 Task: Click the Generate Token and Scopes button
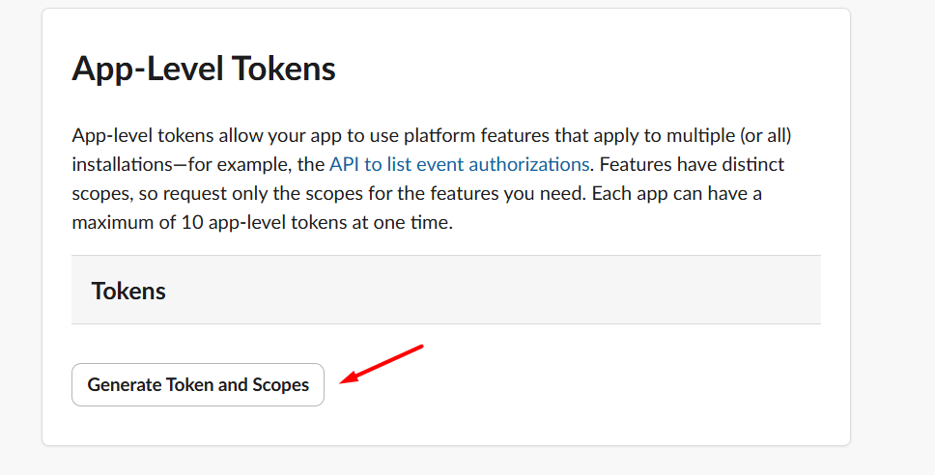(198, 384)
